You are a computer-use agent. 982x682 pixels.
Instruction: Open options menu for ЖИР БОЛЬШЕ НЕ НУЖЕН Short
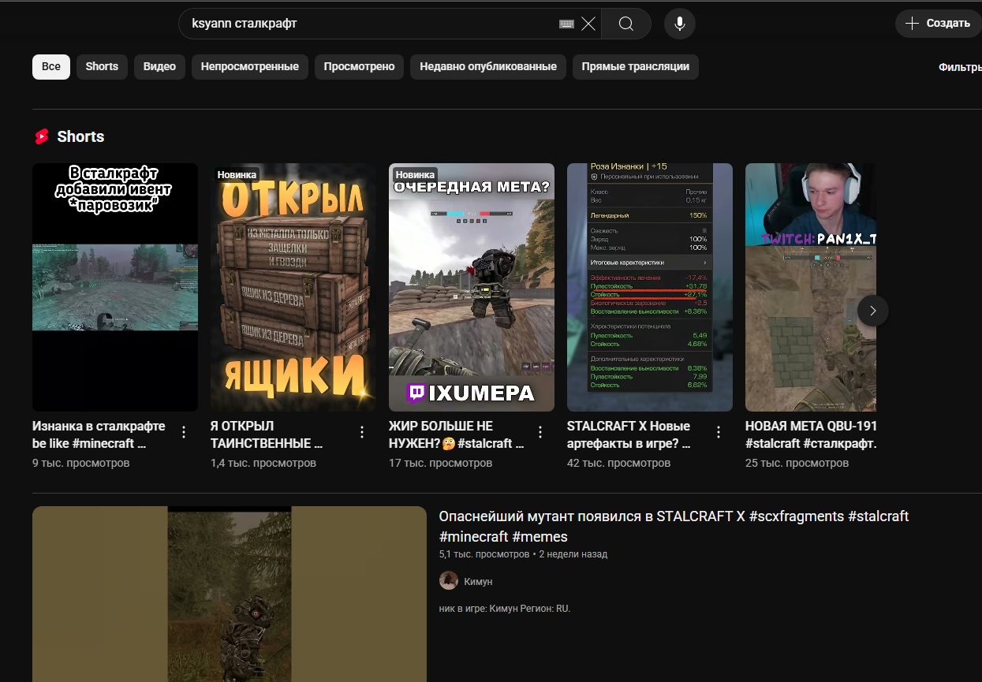pyautogui.click(x=540, y=432)
